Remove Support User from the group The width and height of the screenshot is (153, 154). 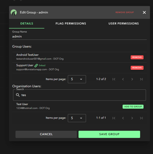coord(137,68)
